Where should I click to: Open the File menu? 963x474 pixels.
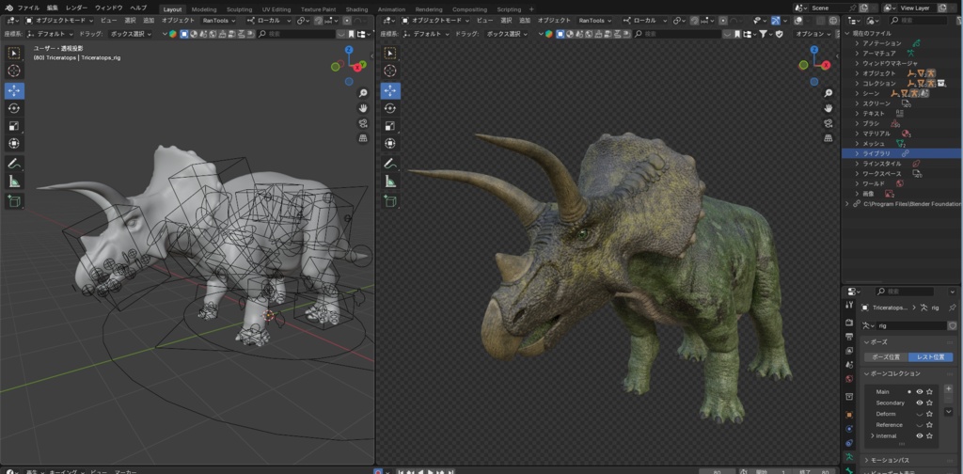pos(28,8)
